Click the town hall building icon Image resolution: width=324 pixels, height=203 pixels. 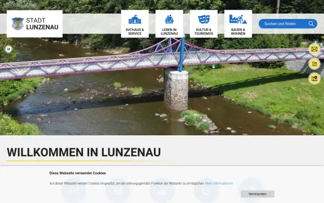[134, 19]
